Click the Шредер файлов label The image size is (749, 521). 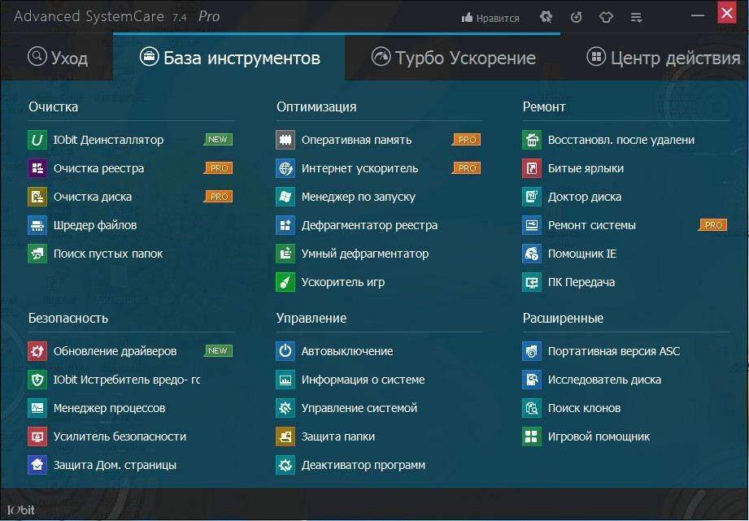[94, 225]
